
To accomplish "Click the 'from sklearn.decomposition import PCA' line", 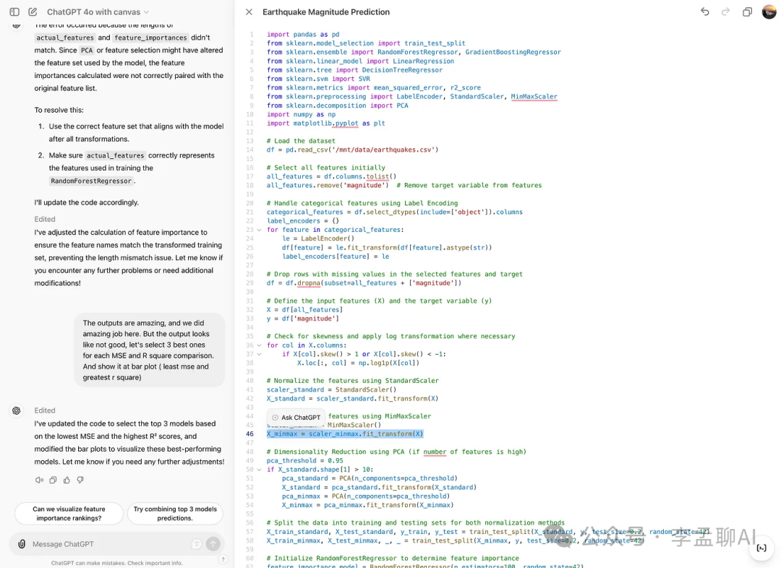I will [337, 106].
